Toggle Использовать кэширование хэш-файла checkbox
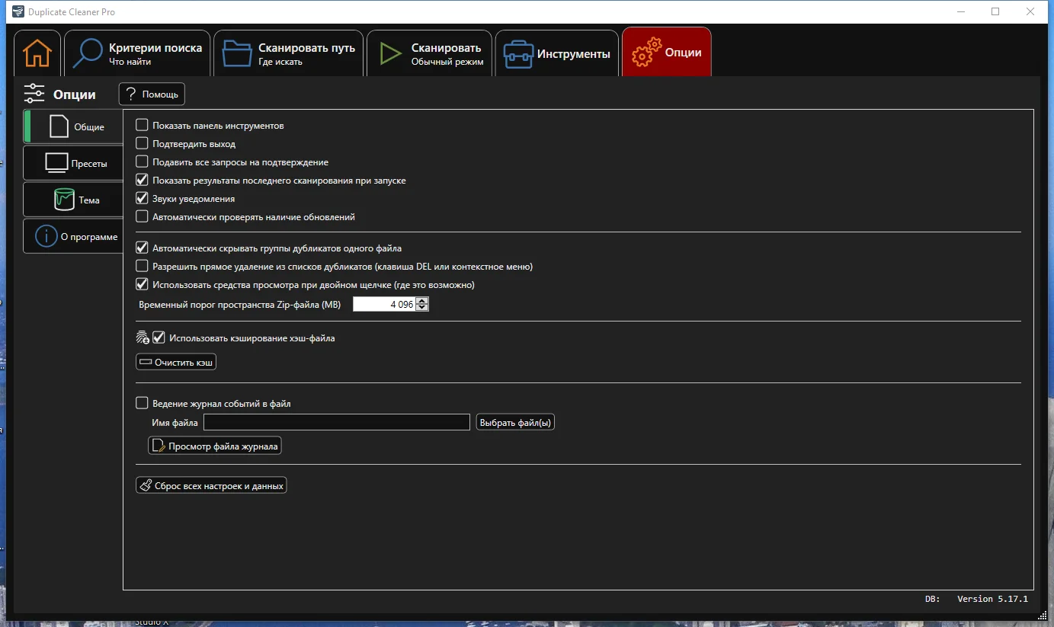This screenshot has width=1054, height=627. coord(159,337)
